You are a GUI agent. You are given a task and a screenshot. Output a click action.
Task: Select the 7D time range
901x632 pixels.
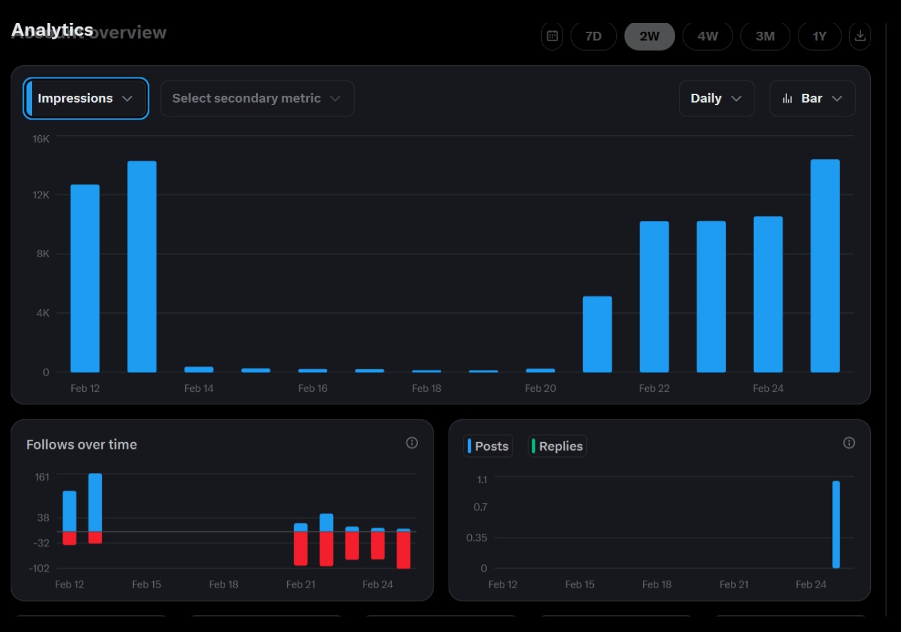pos(593,36)
